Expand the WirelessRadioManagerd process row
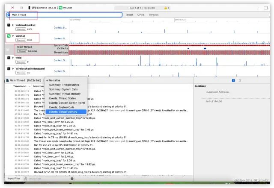This screenshot has height=188, width=274. tap(13, 69)
